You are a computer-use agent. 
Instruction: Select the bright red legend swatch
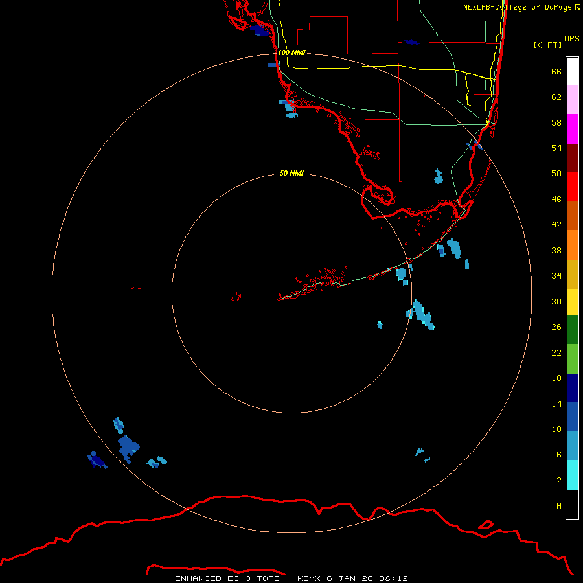pyautogui.click(x=572, y=187)
